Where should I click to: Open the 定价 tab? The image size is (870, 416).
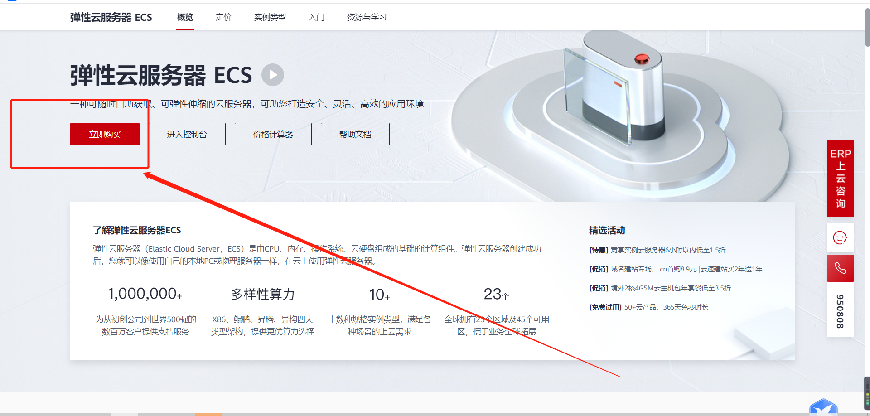click(x=223, y=17)
